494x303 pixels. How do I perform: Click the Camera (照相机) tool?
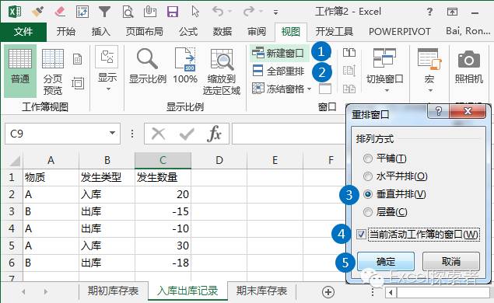[x=469, y=67]
